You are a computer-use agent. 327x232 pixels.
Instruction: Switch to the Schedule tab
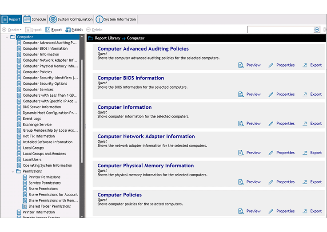[35, 20]
